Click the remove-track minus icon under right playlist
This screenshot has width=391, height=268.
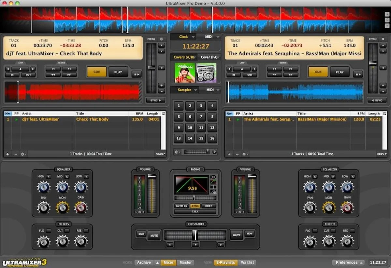click(x=237, y=154)
